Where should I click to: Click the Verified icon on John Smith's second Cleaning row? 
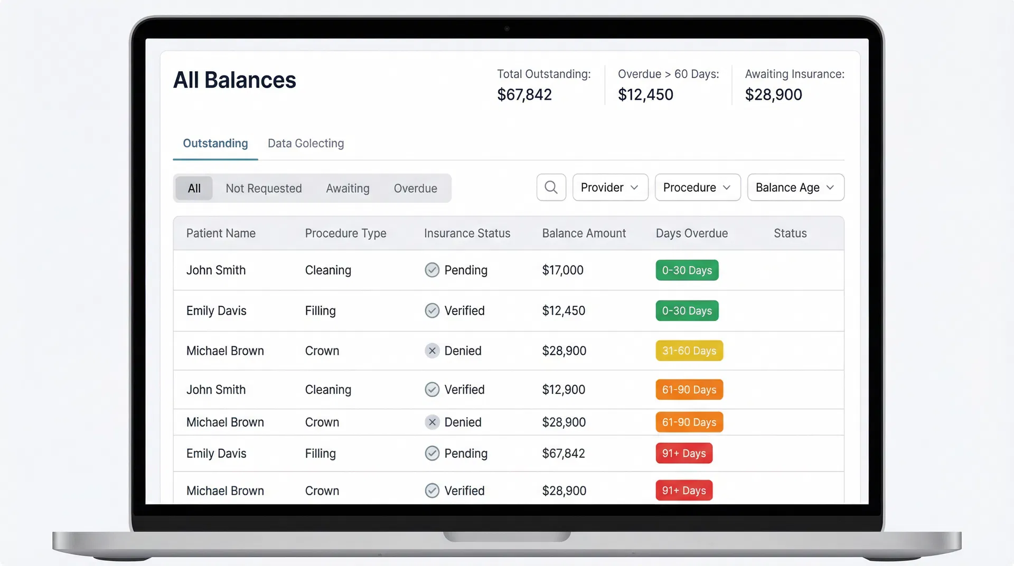[x=432, y=389]
